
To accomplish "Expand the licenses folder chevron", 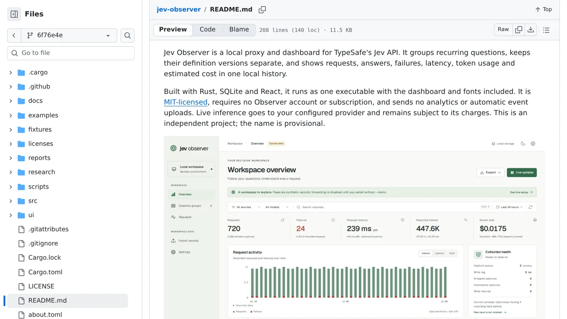I will tap(11, 144).
